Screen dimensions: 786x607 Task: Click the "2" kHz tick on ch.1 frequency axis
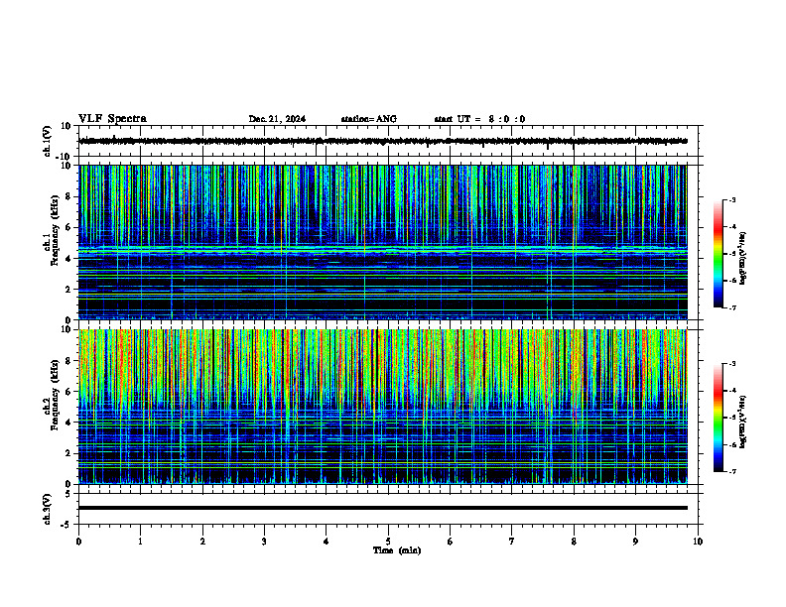click(68, 290)
